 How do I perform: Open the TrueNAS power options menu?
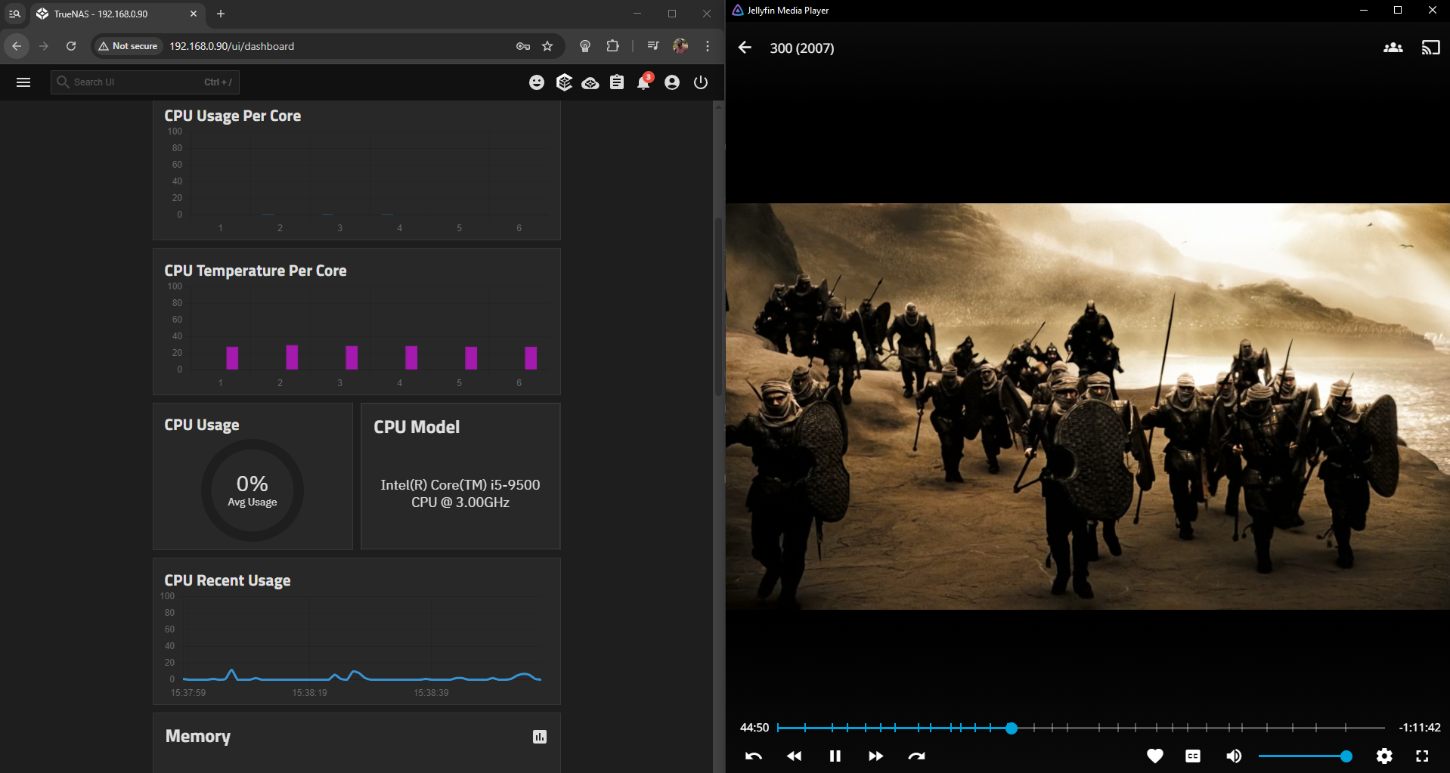[701, 82]
